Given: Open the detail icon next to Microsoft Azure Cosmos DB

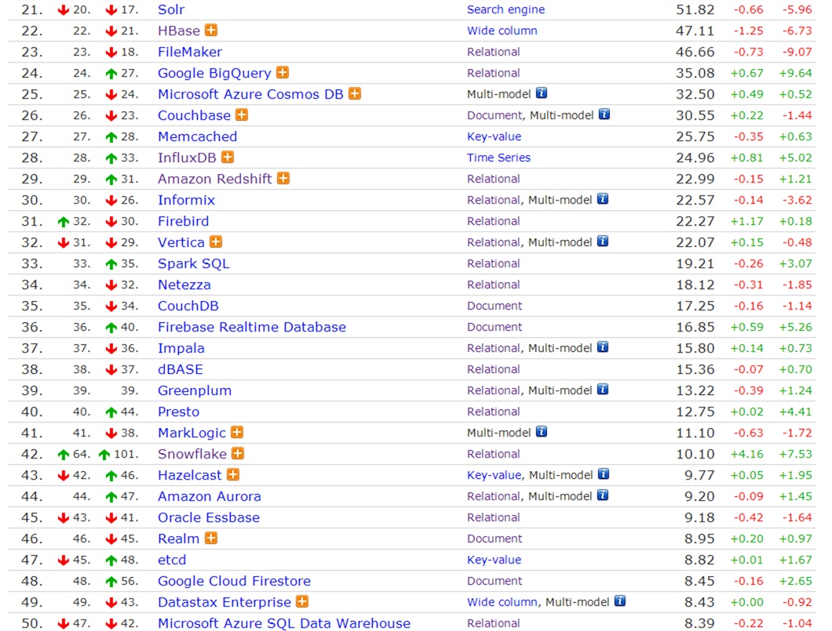Looking at the screenshot, I should pyautogui.click(x=355, y=94).
